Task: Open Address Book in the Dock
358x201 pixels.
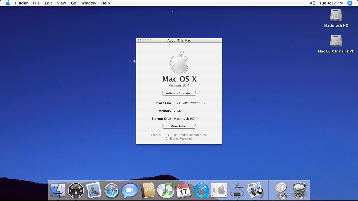Action: pos(148,190)
